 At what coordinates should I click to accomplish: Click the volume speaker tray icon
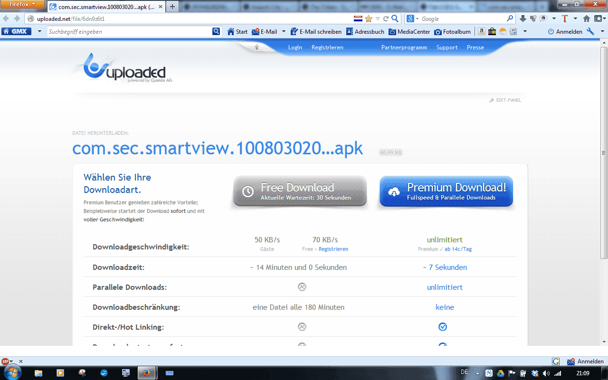(x=546, y=373)
